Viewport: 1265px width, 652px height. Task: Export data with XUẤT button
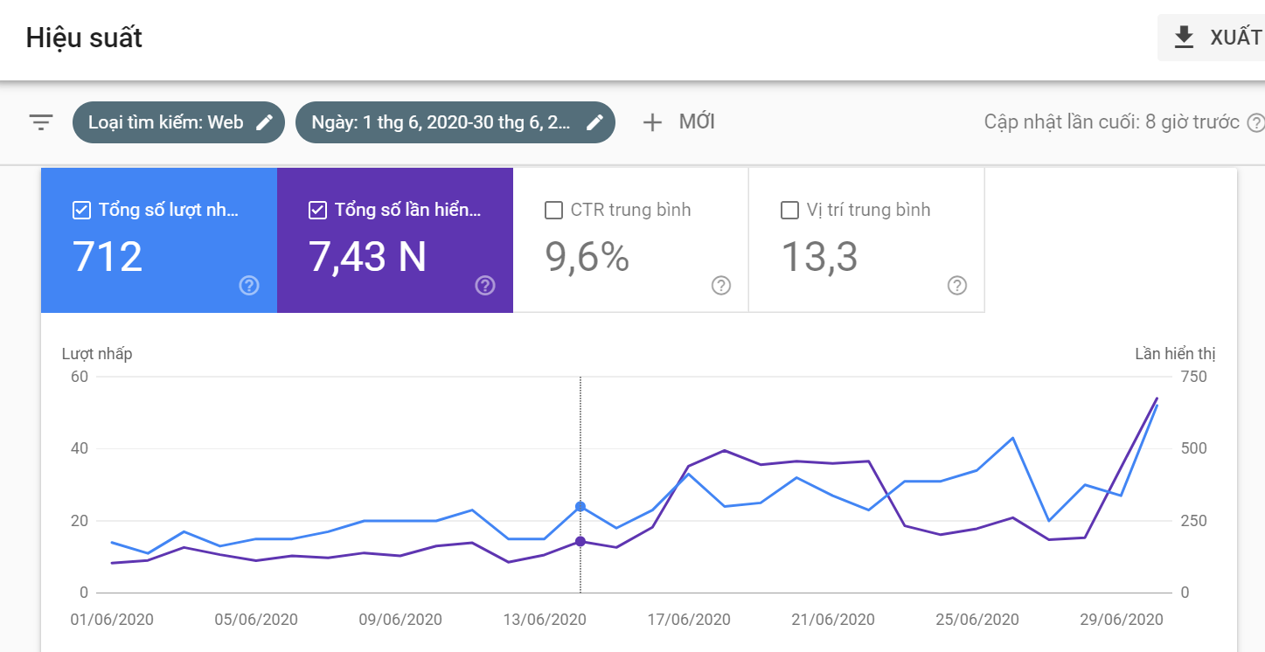click(1212, 38)
